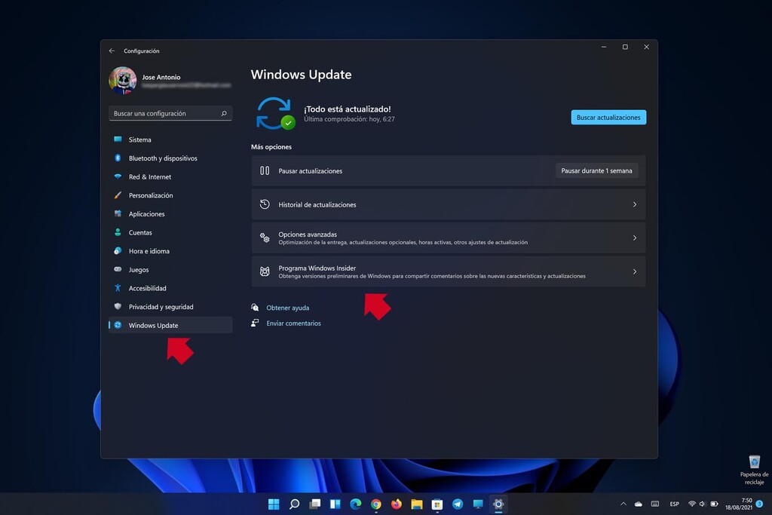Click the Juegos controller icon

click(x=118, y=269)
